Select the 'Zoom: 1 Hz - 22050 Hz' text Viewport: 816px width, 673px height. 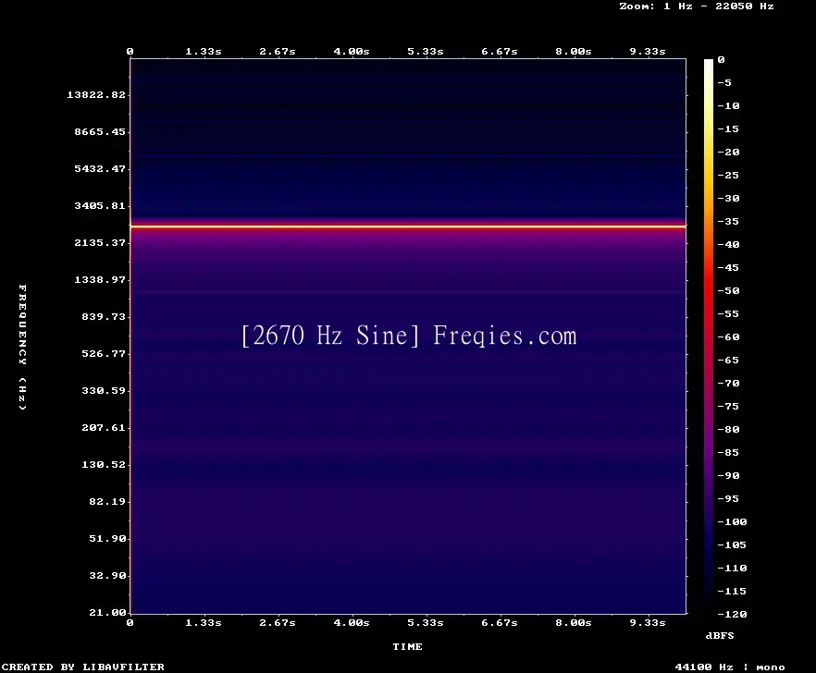[697, 6]
